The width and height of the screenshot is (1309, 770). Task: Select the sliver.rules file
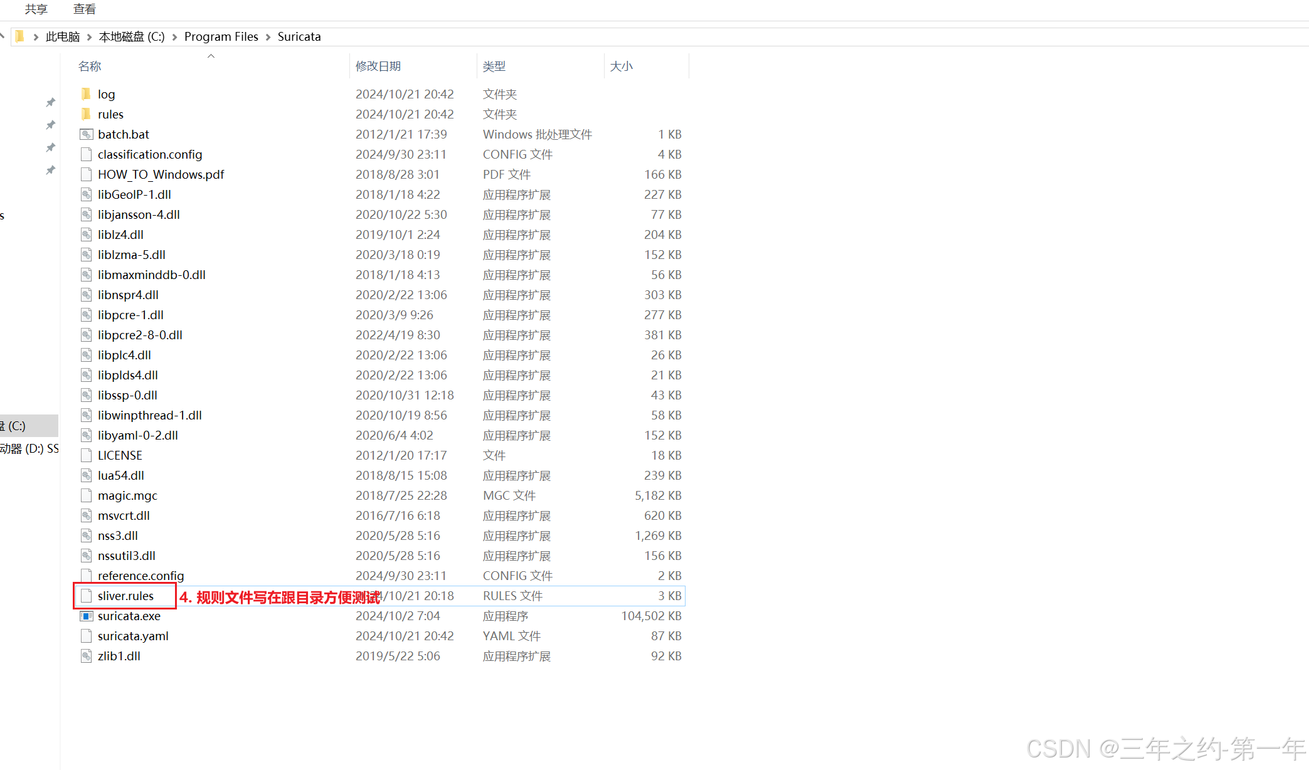tap(125, 596)
